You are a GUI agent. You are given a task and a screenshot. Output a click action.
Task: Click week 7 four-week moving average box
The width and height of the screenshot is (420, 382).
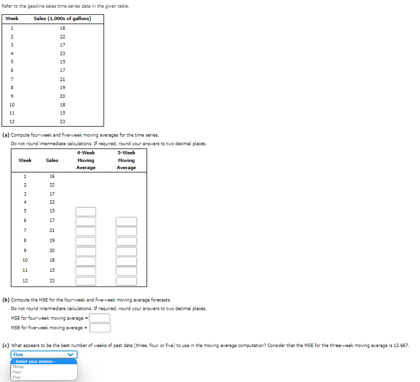[86, 231]
